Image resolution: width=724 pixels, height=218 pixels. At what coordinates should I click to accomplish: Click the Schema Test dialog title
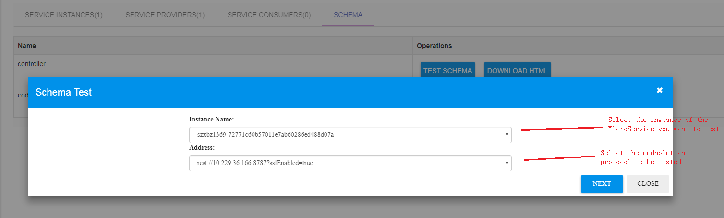(x=63, y=92)
